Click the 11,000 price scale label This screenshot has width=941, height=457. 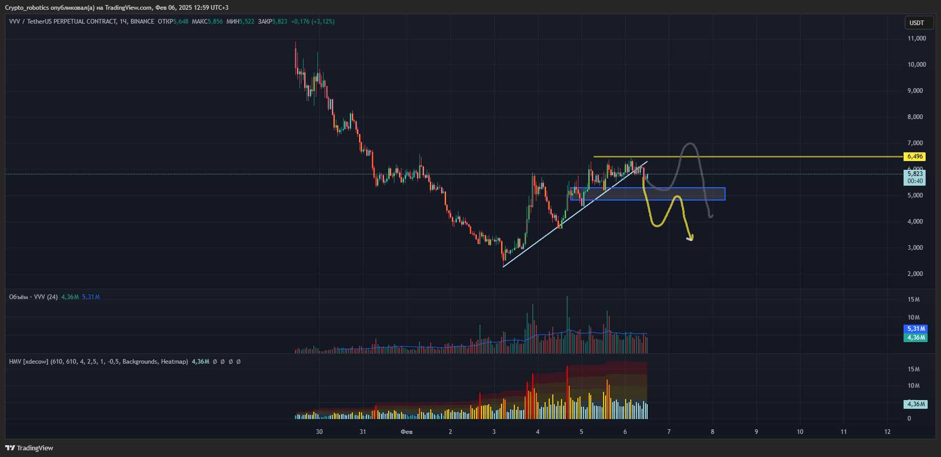point(916,38)
